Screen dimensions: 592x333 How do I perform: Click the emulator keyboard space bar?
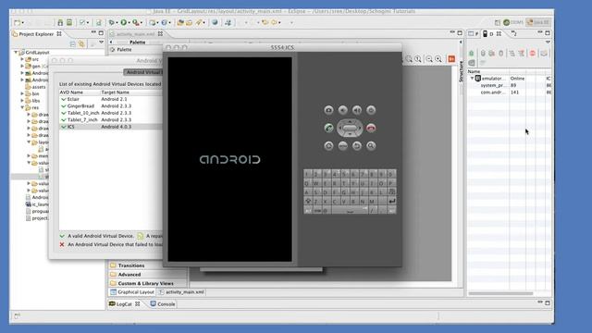pos(350,210)
